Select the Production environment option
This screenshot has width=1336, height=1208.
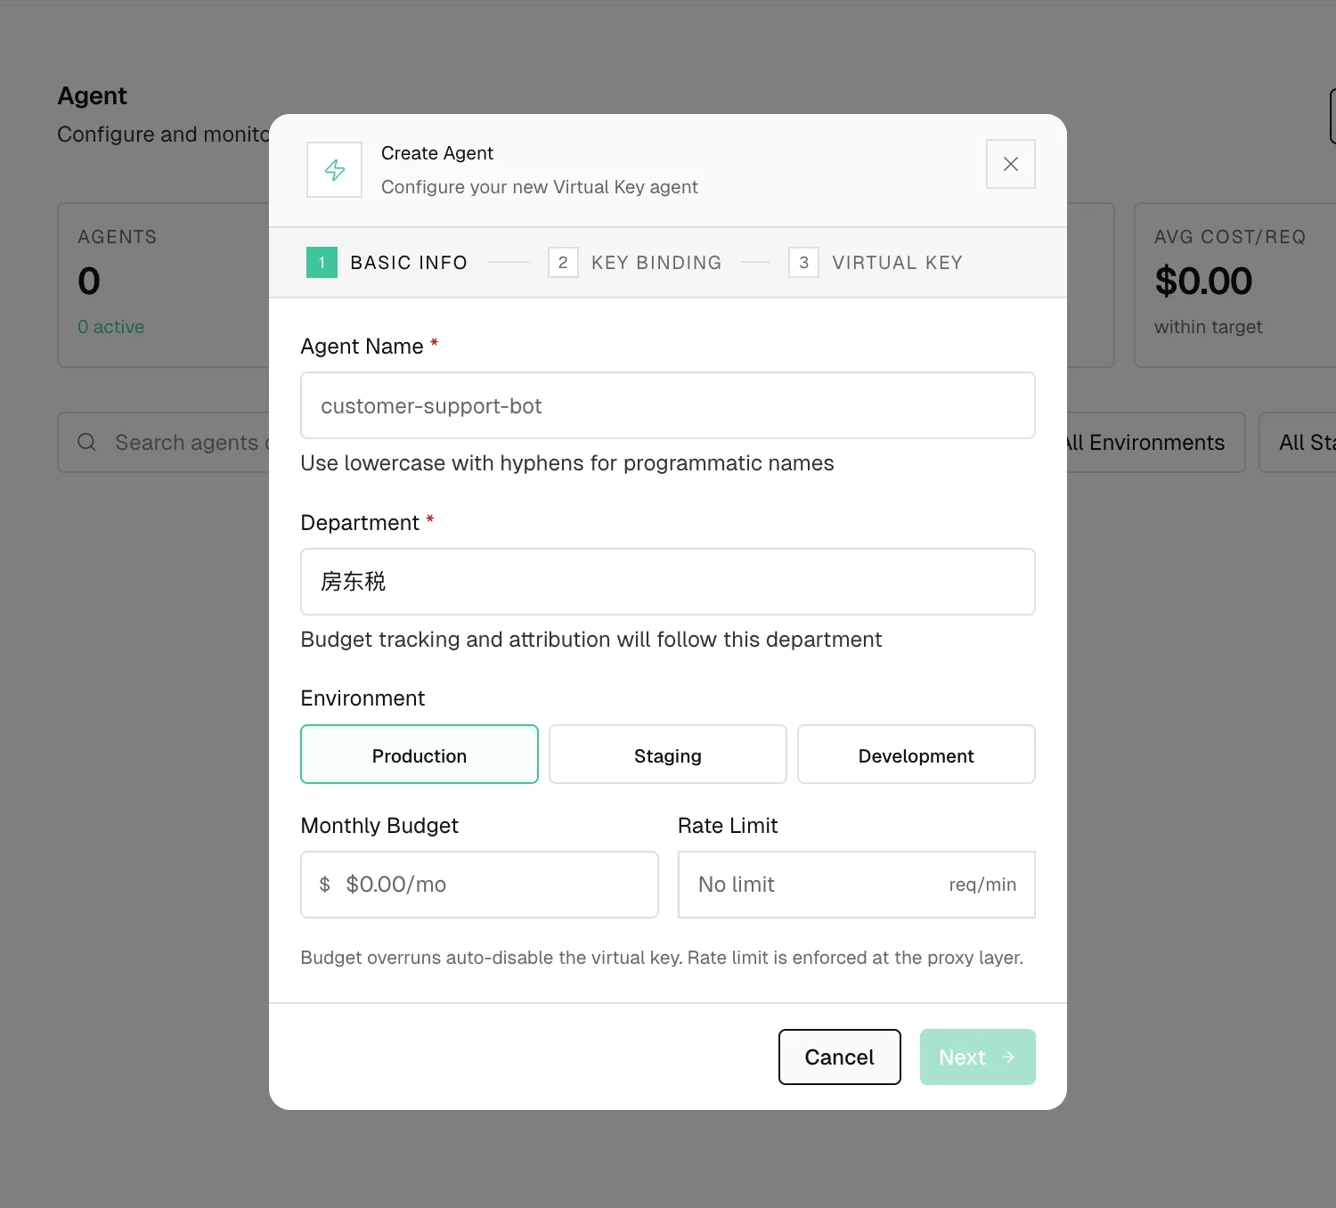420,755
